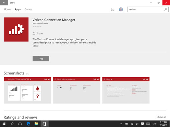Minimize the Store window
Image resolution: width=170 pixels, height=127 pixels.
[x=151, y=3]
